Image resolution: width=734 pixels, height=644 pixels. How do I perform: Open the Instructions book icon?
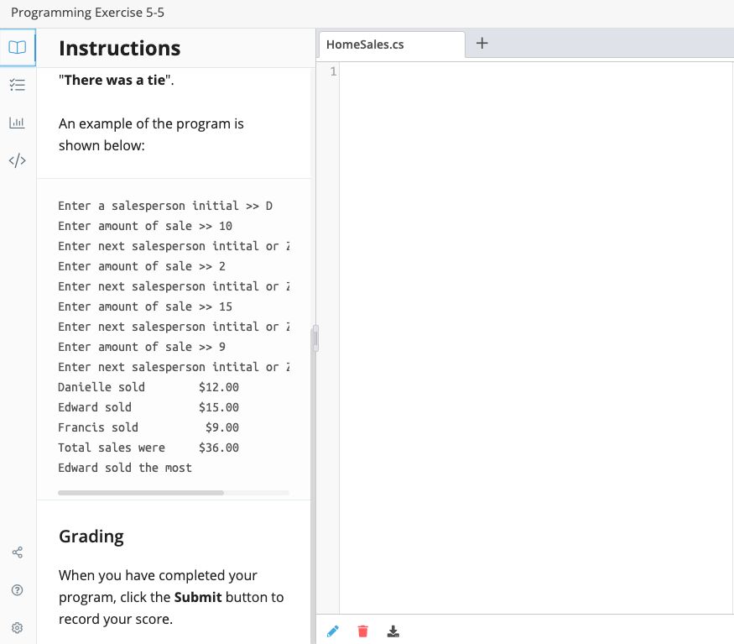[x=18, y=47]
